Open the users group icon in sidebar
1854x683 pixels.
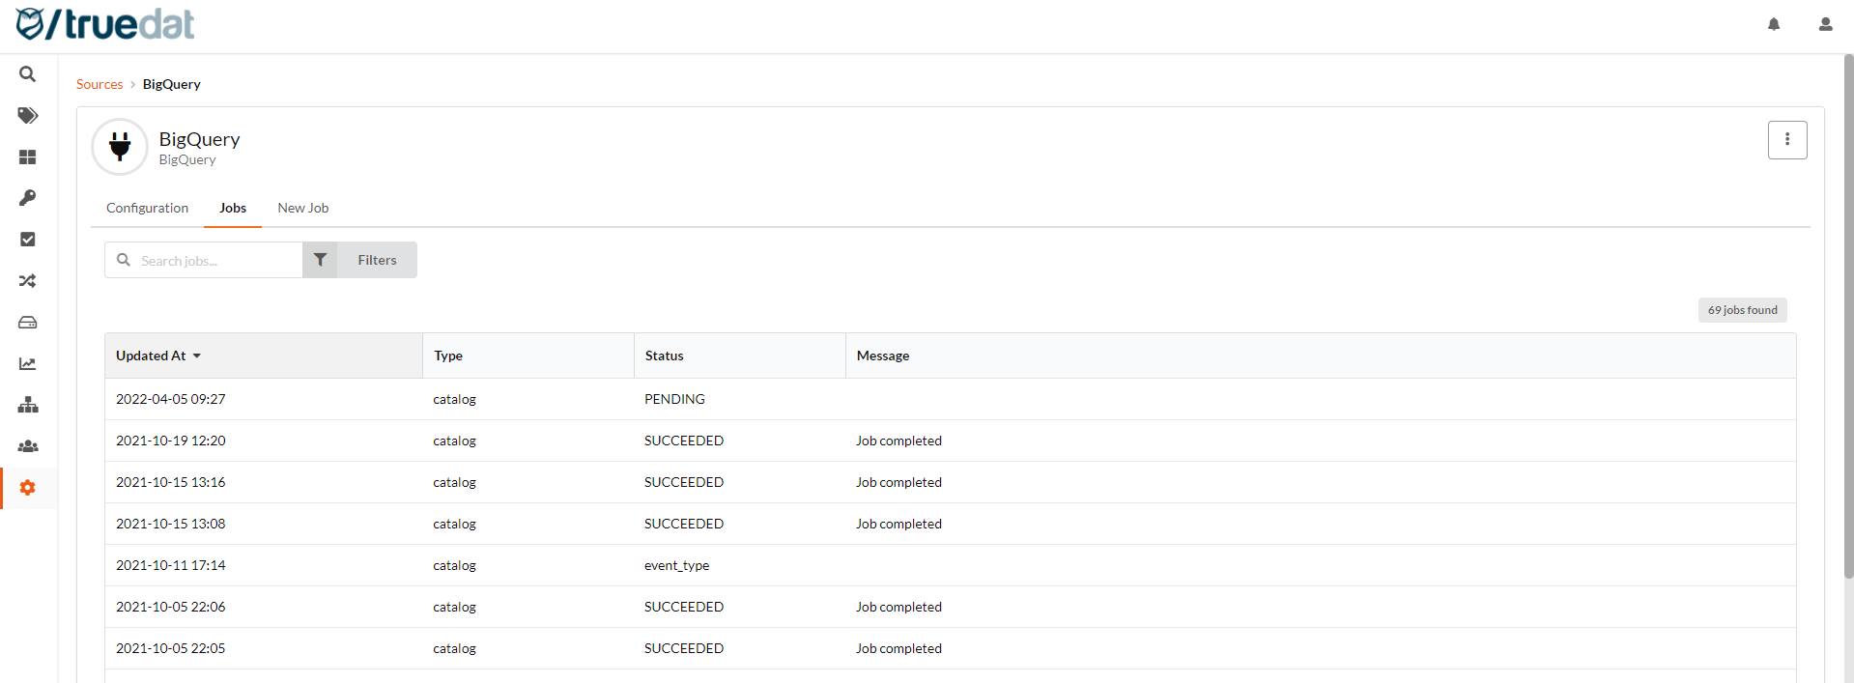[28, 446]
